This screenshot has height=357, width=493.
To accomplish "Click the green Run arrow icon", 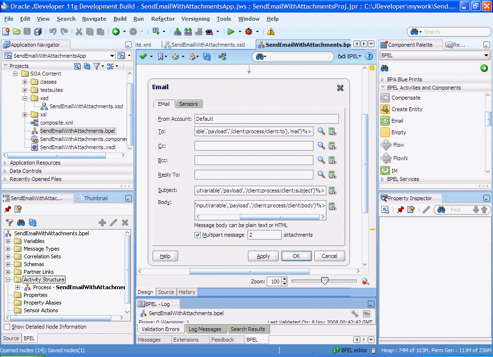I will [231, 31].
